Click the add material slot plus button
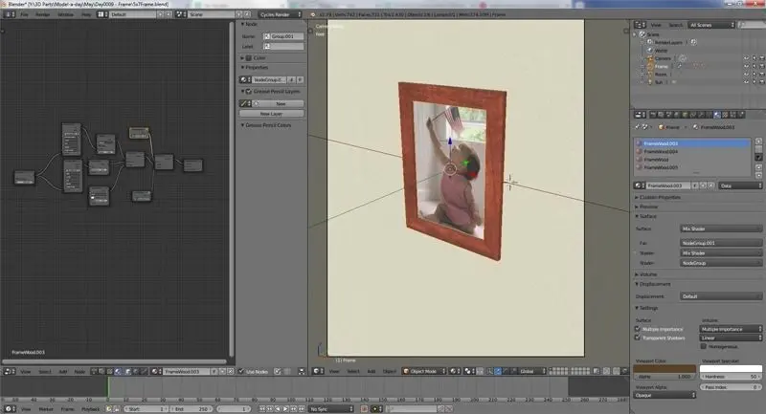766x414 pixels. (758, 142)
